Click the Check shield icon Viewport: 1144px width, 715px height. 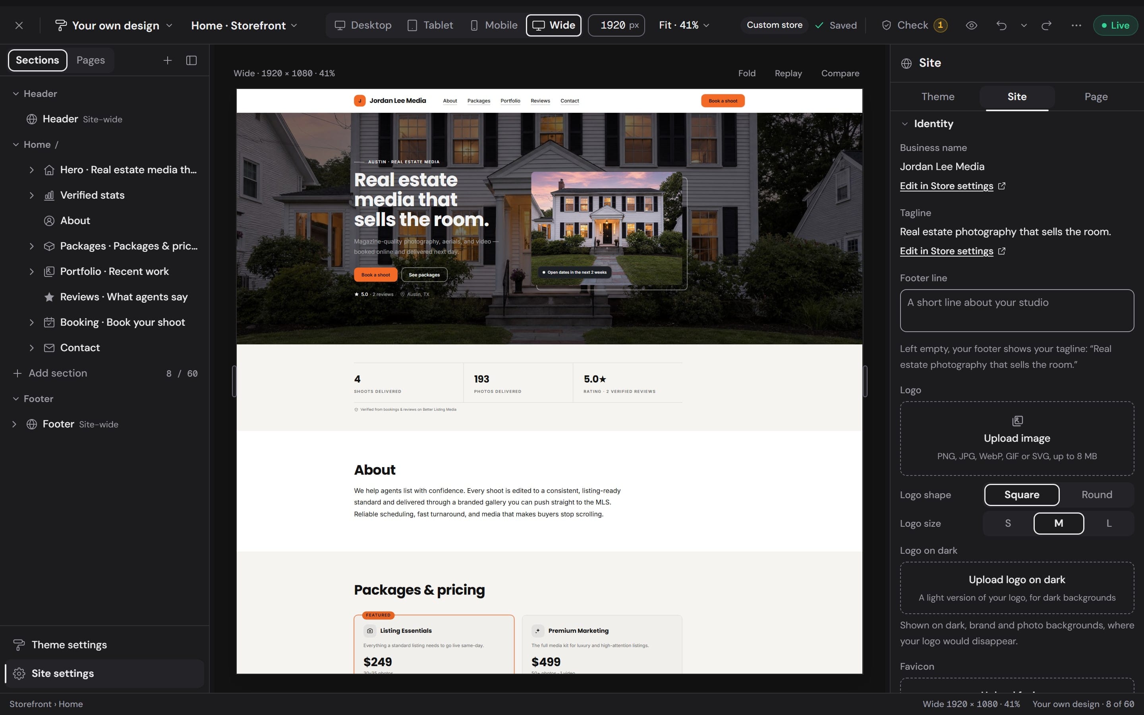coord(886,25)
